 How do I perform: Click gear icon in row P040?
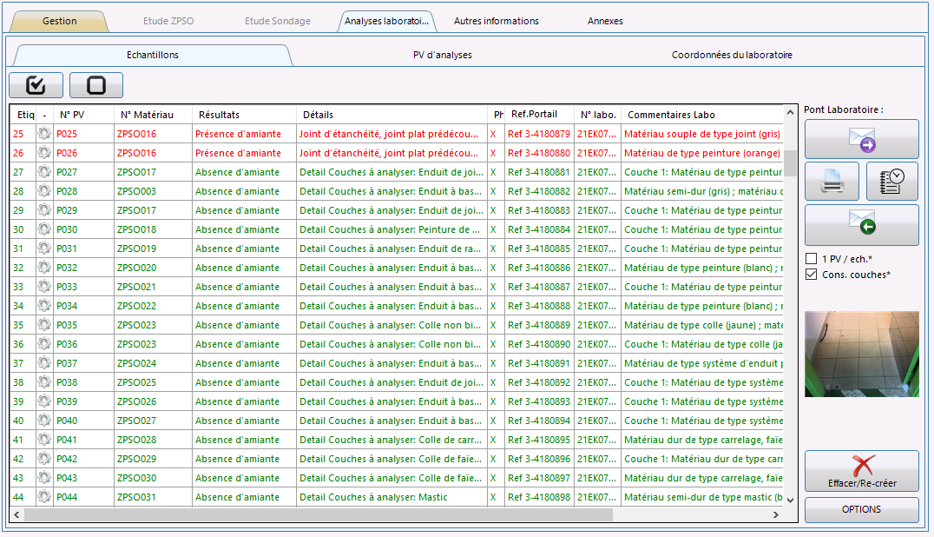pyautogui.click(x=44, y=421)
